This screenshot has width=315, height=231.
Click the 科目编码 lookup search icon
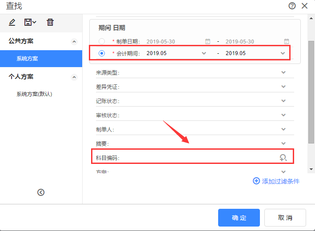point(283,158)
